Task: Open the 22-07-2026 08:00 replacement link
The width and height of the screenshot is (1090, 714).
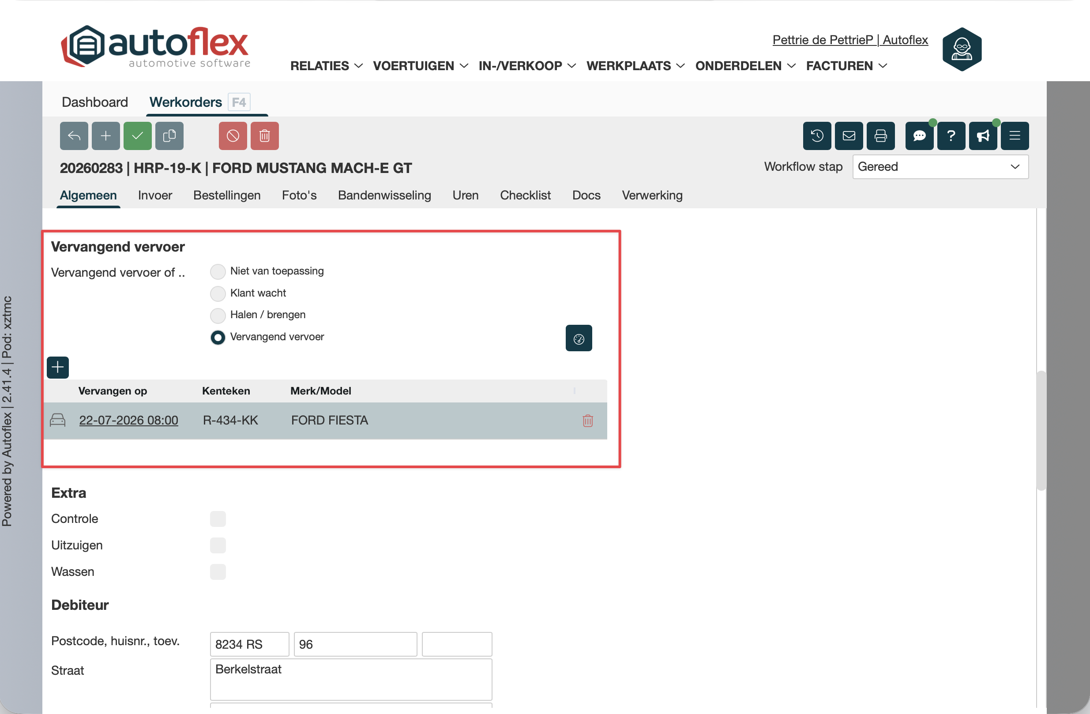Action: [x=129, y=420]
